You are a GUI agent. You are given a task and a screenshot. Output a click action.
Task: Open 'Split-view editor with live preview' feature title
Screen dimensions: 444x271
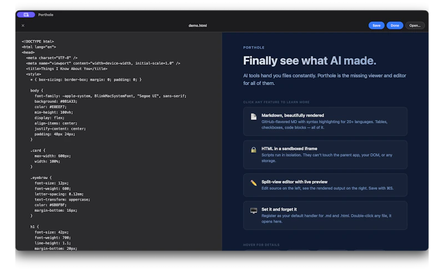(x=294, y=182)
